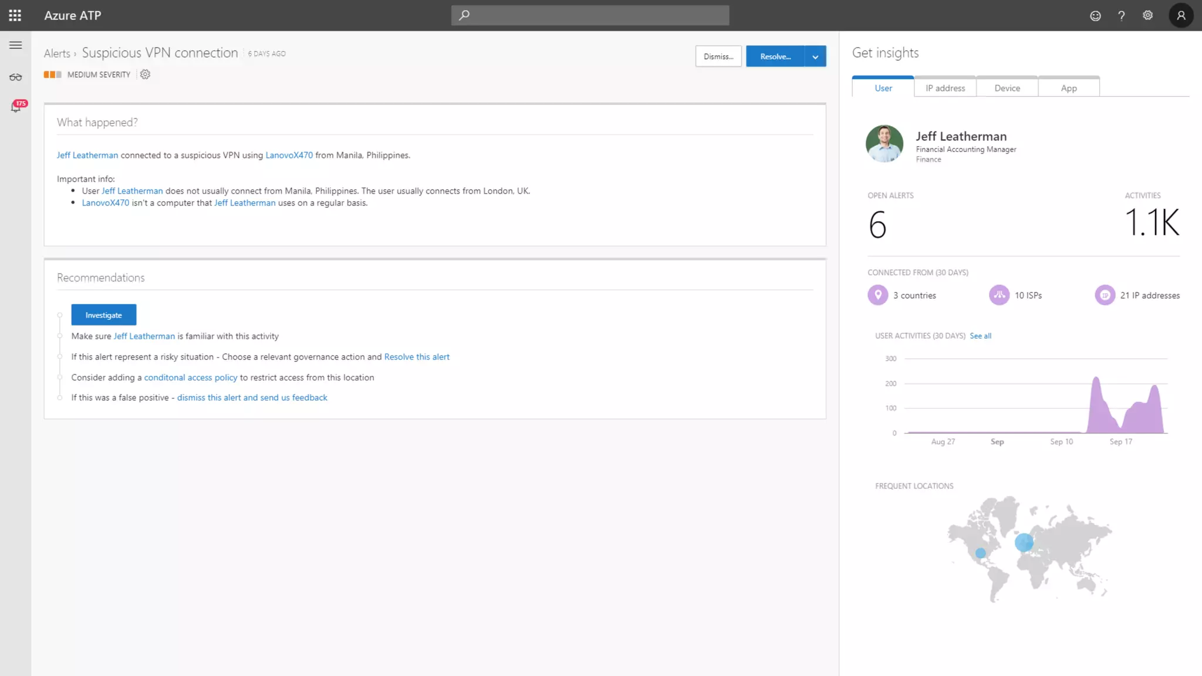Click the search input field
The height and width of the screenshot is (676, 1202).
pyautogui.click(x=590, y=15)
